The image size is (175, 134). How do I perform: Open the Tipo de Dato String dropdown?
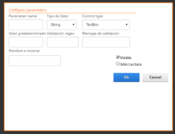coord(62,25)
